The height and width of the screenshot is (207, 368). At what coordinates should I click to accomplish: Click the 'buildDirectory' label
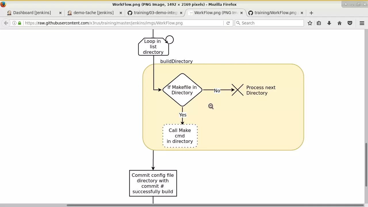177,61
